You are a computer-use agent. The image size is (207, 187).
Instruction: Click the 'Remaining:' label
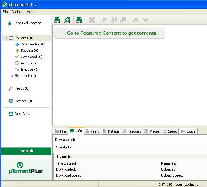(169, 163)
